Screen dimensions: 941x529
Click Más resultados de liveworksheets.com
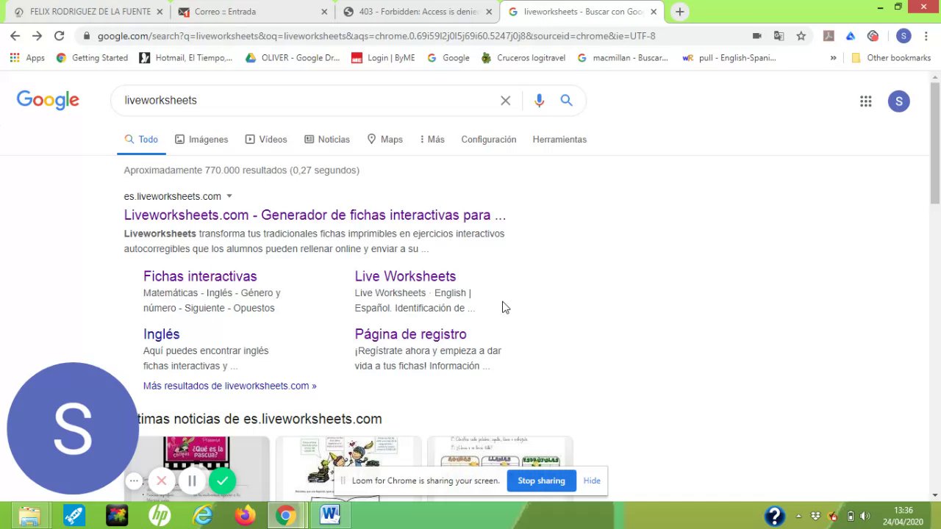point(229,386)
